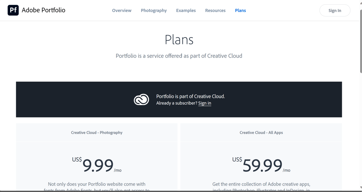Image resolution: width=362 pixels, height=192 pixels.
Task: Go to the Photography navigation tab
Action: click(x=154, y=11)
